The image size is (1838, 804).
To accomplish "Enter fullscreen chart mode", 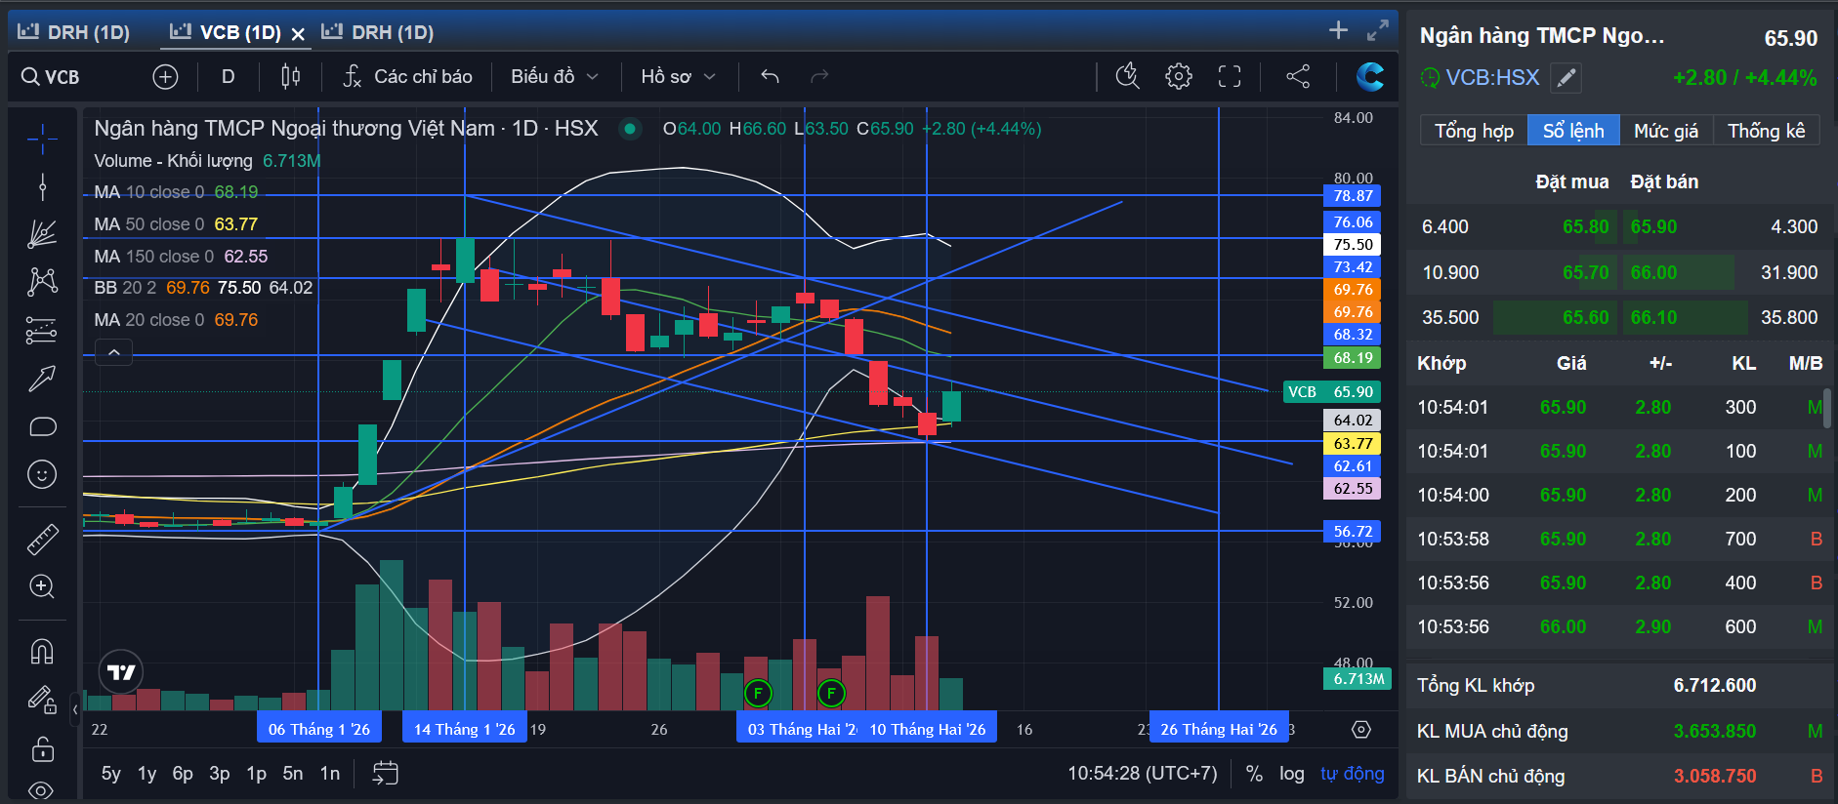I will [1230, 76].
